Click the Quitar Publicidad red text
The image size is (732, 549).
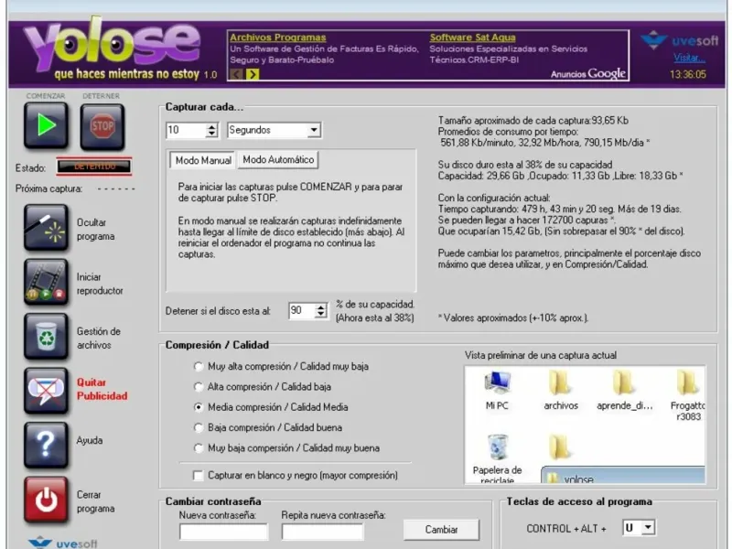[x=102, y=389]
